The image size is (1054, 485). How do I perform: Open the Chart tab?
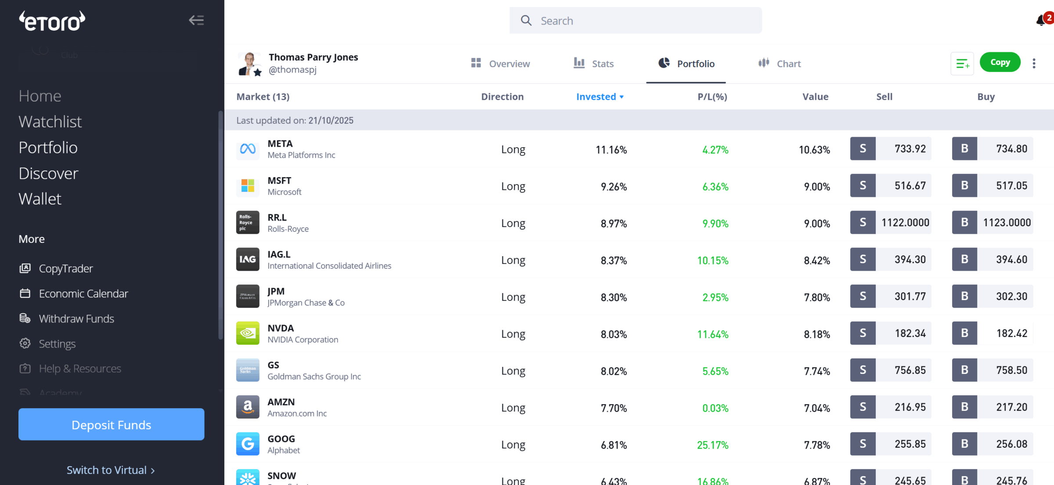click(780, 64)
